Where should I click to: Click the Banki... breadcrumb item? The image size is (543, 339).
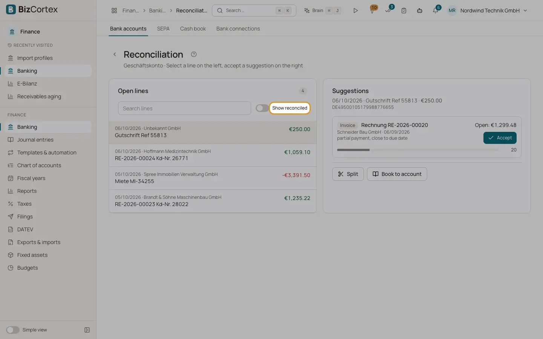tap(157, 11)
